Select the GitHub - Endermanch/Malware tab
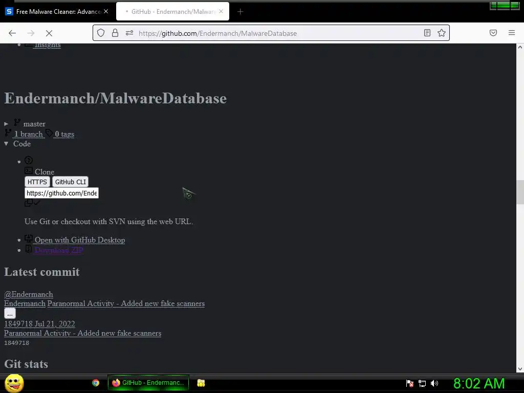 tap(173, 12)
